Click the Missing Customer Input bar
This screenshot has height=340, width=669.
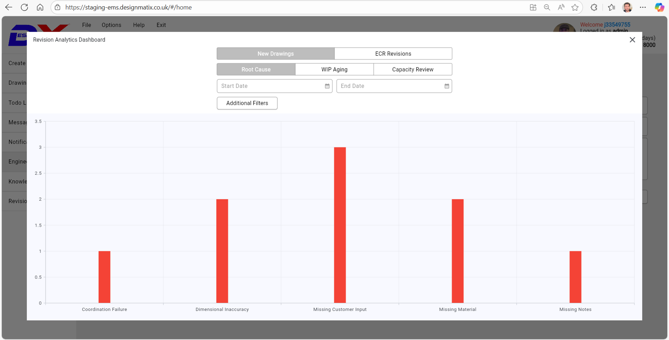[x=340, y=225]
